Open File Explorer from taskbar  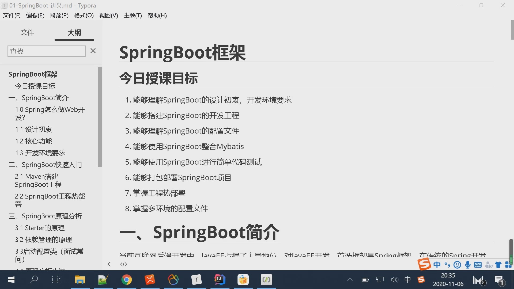coord(80,280)
